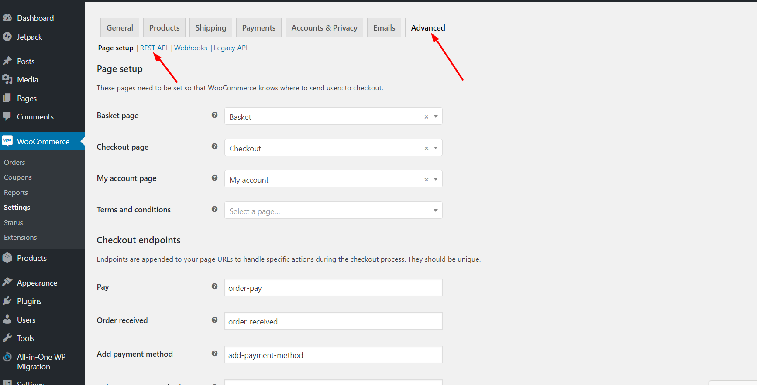Open Extensions in WooCommerce submenu
Screen dimensions: 757x385
20,237
